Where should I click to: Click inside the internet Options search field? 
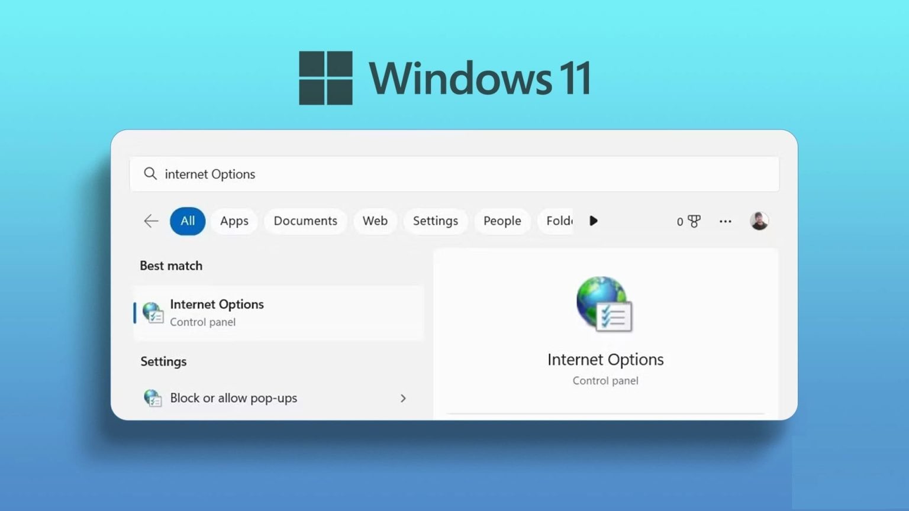414,174
